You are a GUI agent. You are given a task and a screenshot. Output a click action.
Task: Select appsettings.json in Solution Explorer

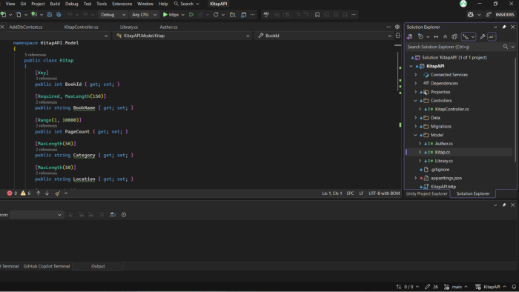point(446,178)
